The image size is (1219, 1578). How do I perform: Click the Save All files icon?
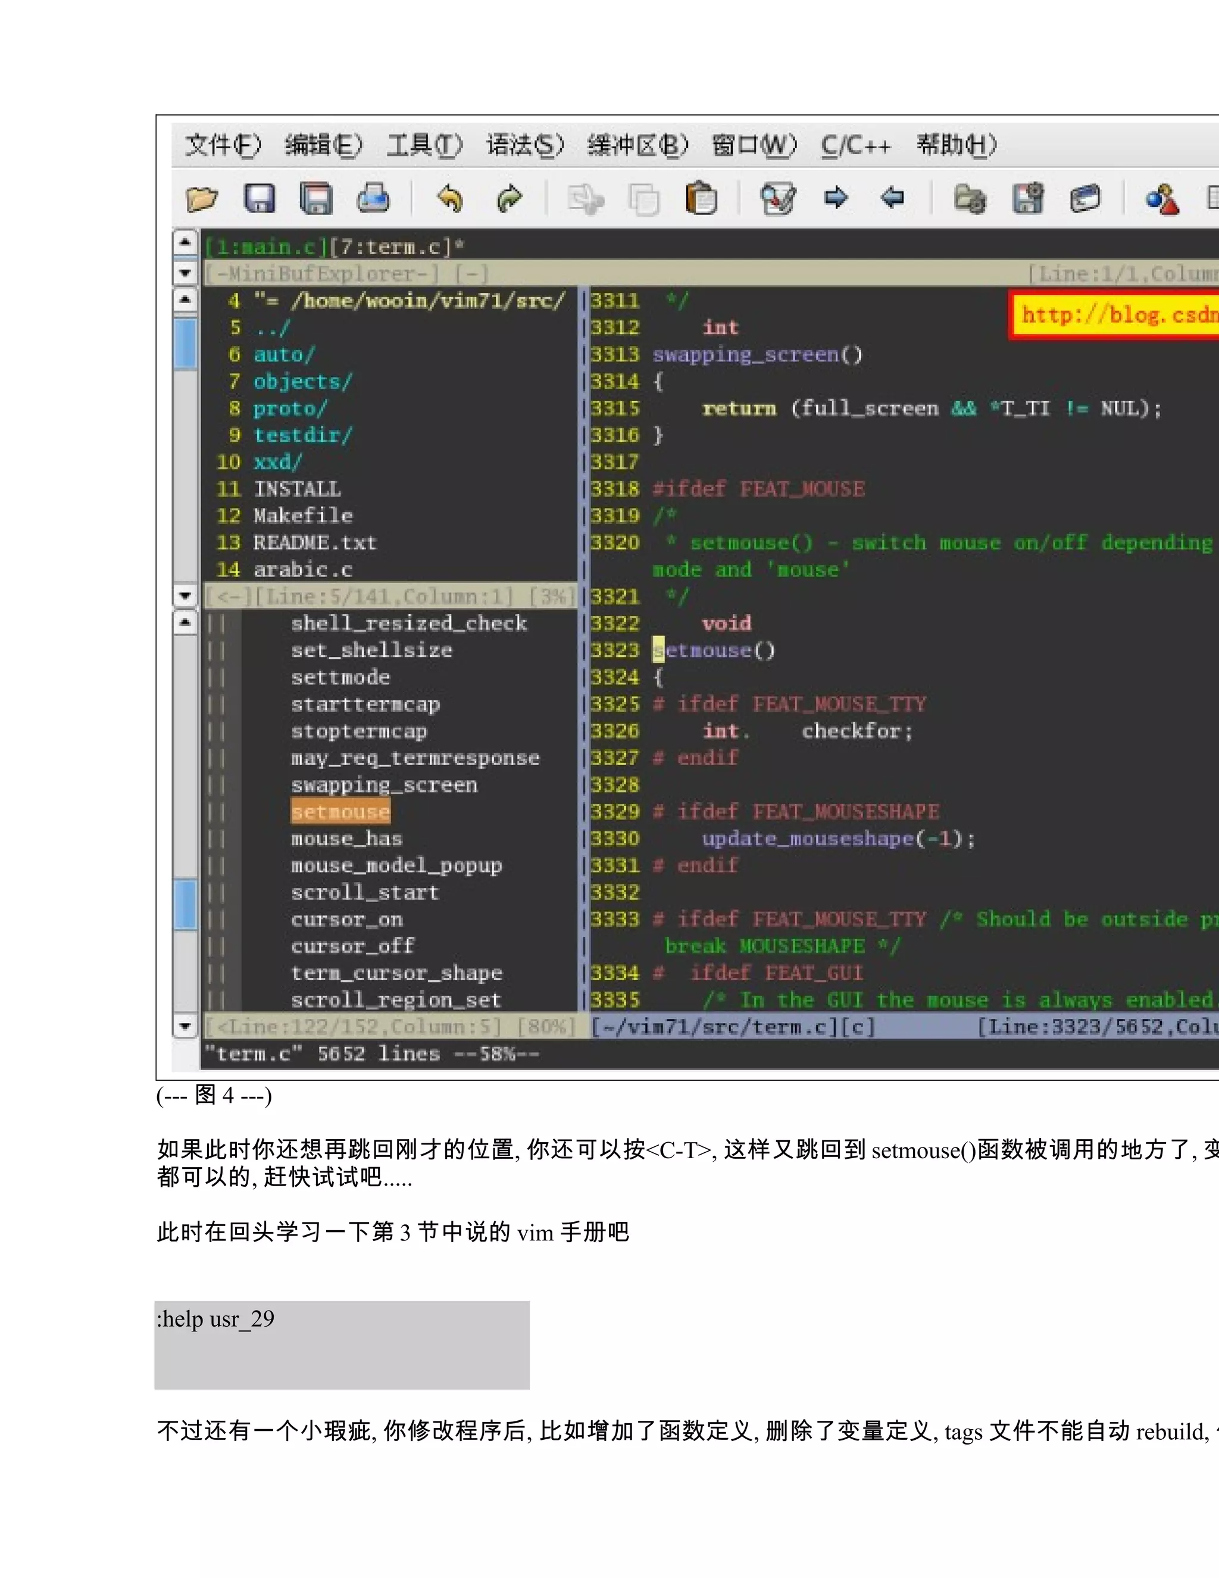click(315, 198)
